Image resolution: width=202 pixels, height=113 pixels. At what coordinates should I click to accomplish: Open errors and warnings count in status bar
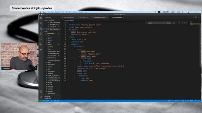[x=56, y=101]
